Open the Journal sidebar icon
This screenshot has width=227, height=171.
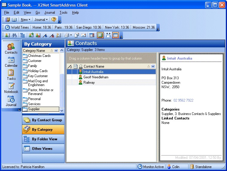pyautogui.click(x=11, y=101)
